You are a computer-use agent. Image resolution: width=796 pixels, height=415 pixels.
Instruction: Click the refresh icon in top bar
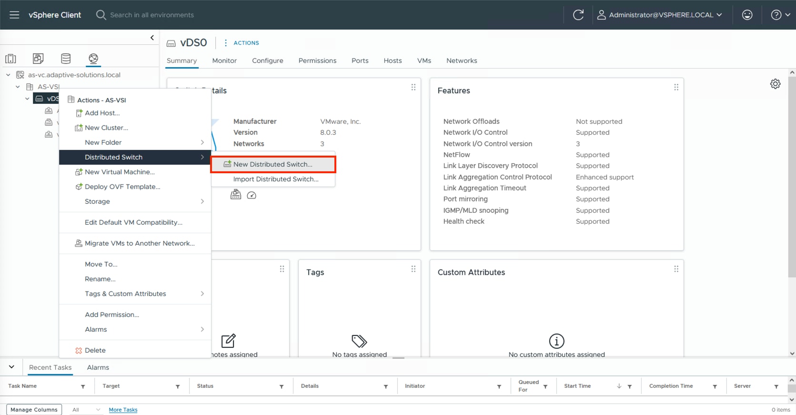578,15
